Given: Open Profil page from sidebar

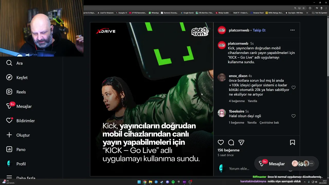Looking at the screenshot, I should point(16,164).
